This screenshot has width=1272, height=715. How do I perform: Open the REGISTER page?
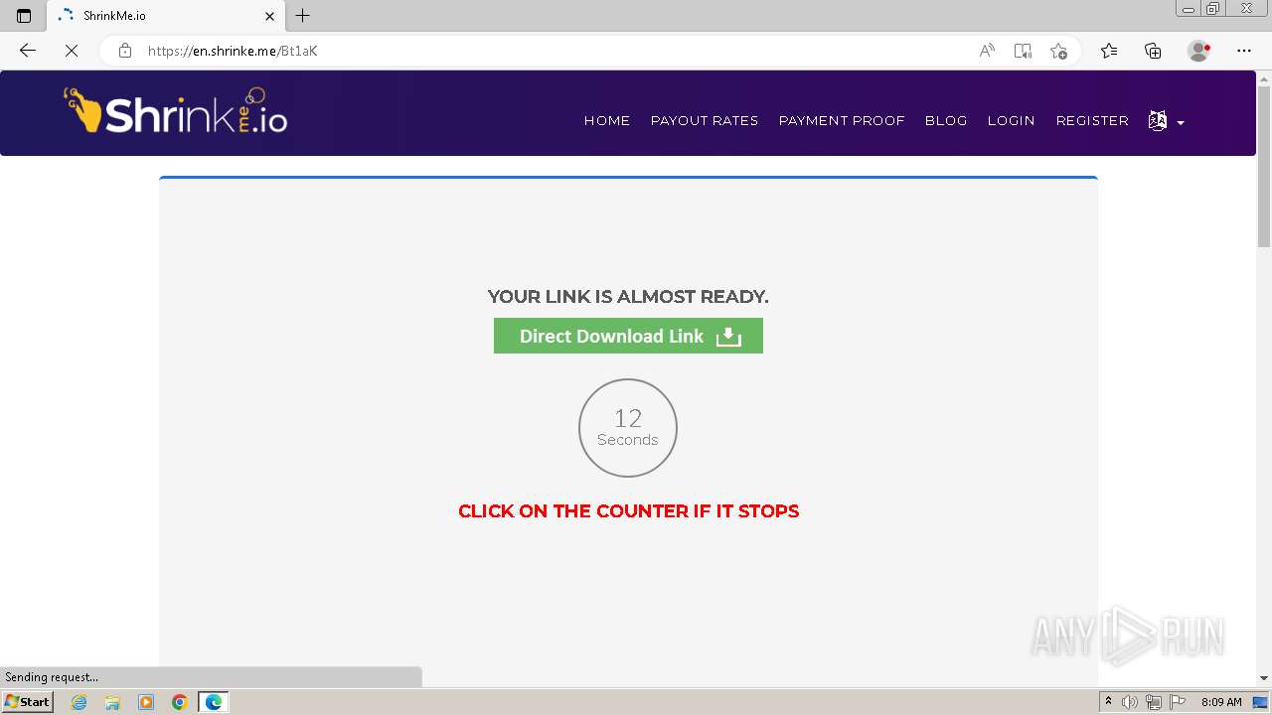[1092, 120]
